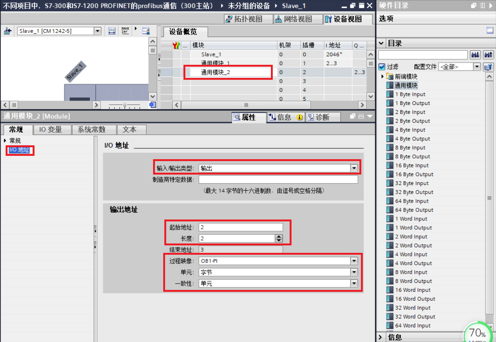The image size is (496, 342).
Task: Click the 32 Word Input module icon
Action: click(x=390, y=308)
